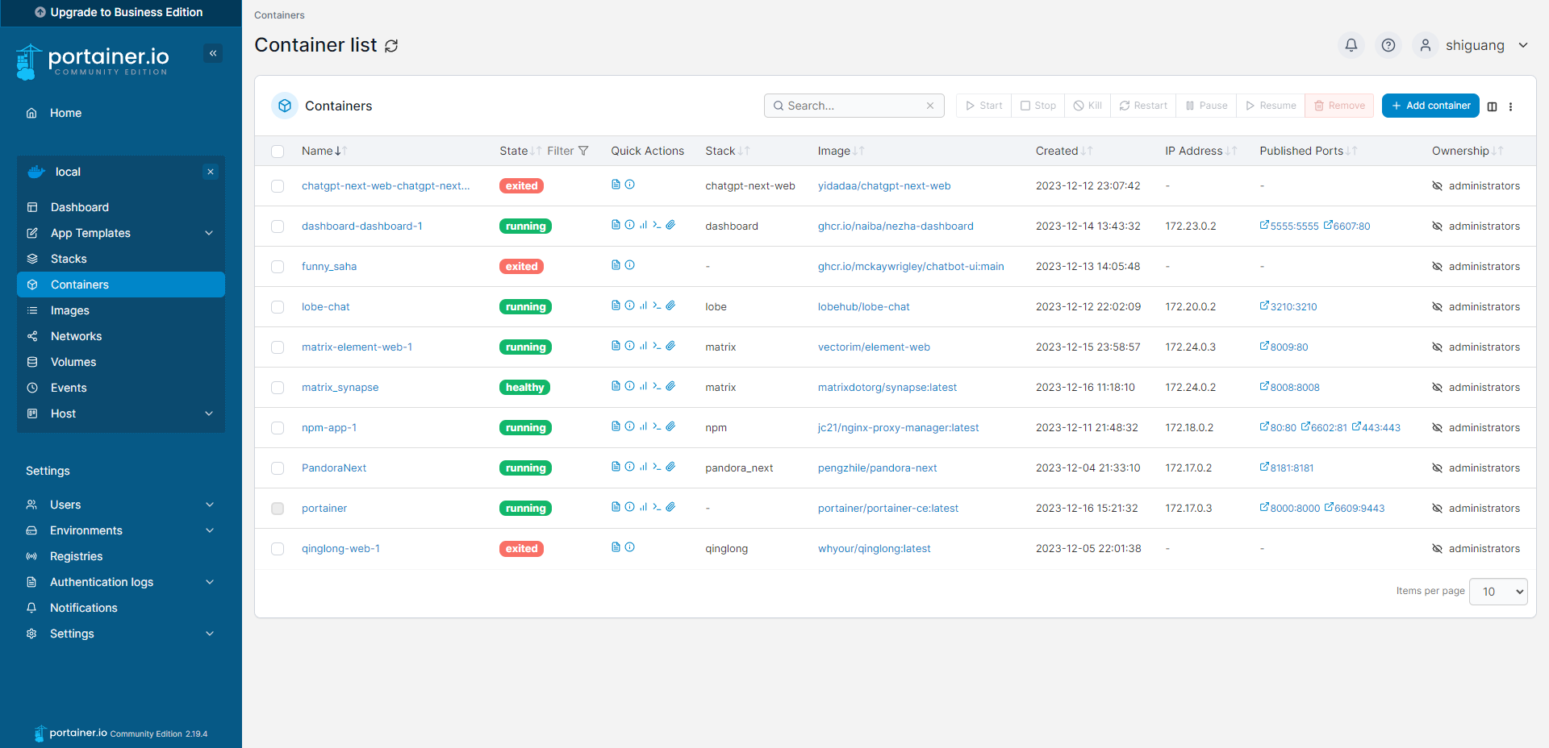Select the lobe-chat row checkbox
The height and width of the screenshot is (748, 1549).
(x=278, y=307)
